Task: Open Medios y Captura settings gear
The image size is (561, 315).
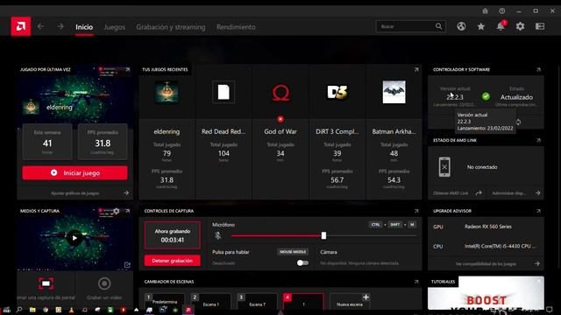Action: point(117,211)
